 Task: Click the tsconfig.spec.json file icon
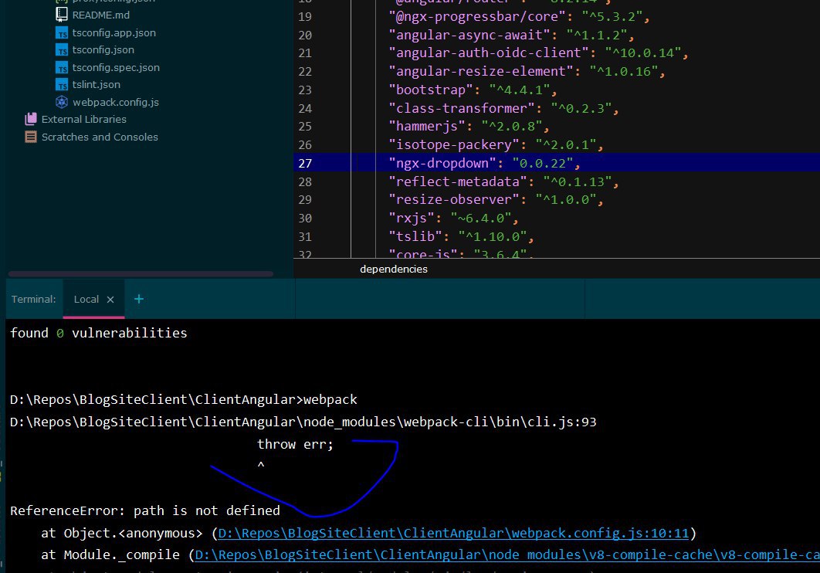point(62,67)
